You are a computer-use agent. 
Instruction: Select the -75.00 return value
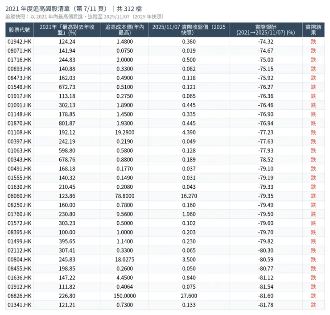coord(266,60)
